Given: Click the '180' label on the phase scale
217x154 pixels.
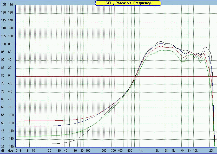Looking at the screenshot, I should point(10,5).
